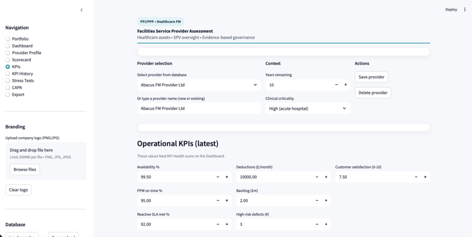
Task: Click the Deploy menu item
Action: click(x=451, y=9)
